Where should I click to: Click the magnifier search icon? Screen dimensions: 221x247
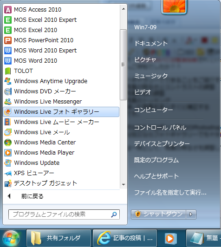(114, 214)
